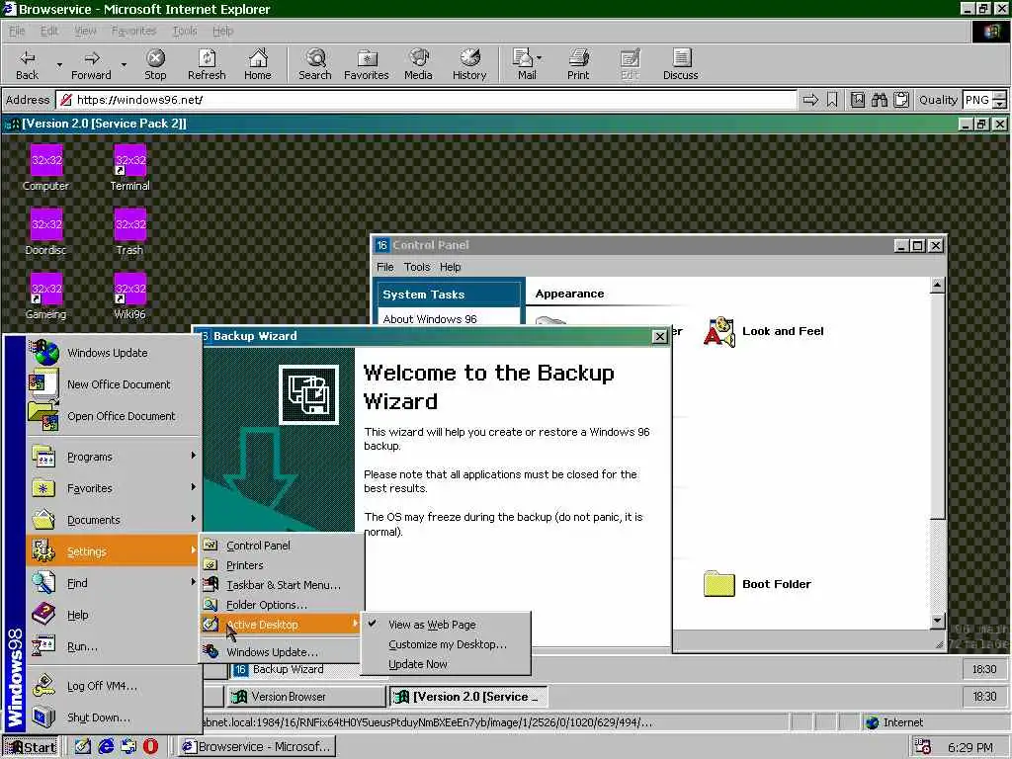Toggle View as Web Page checkmark item
This screenshot has width=1012, height=759.
coord(446,625)
